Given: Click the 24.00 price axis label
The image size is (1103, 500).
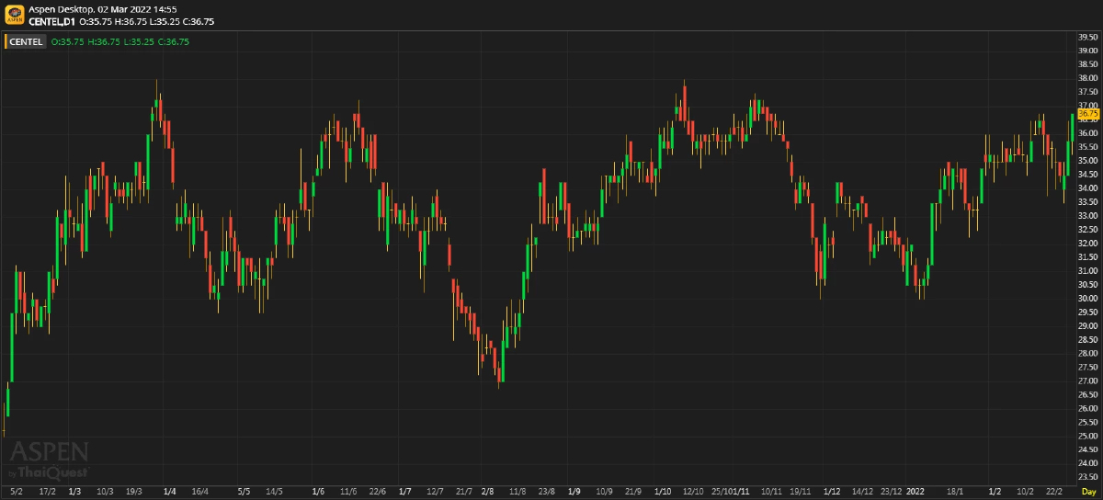Looking at the screenshot, I should [x=1087, y=462].
